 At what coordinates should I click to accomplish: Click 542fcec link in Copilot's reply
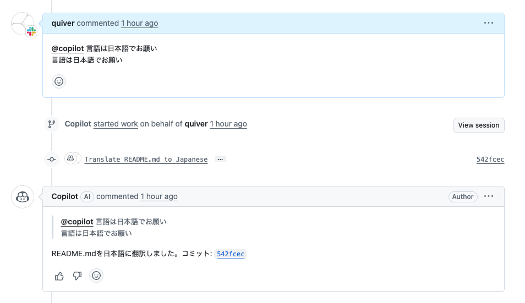(231, 254)
